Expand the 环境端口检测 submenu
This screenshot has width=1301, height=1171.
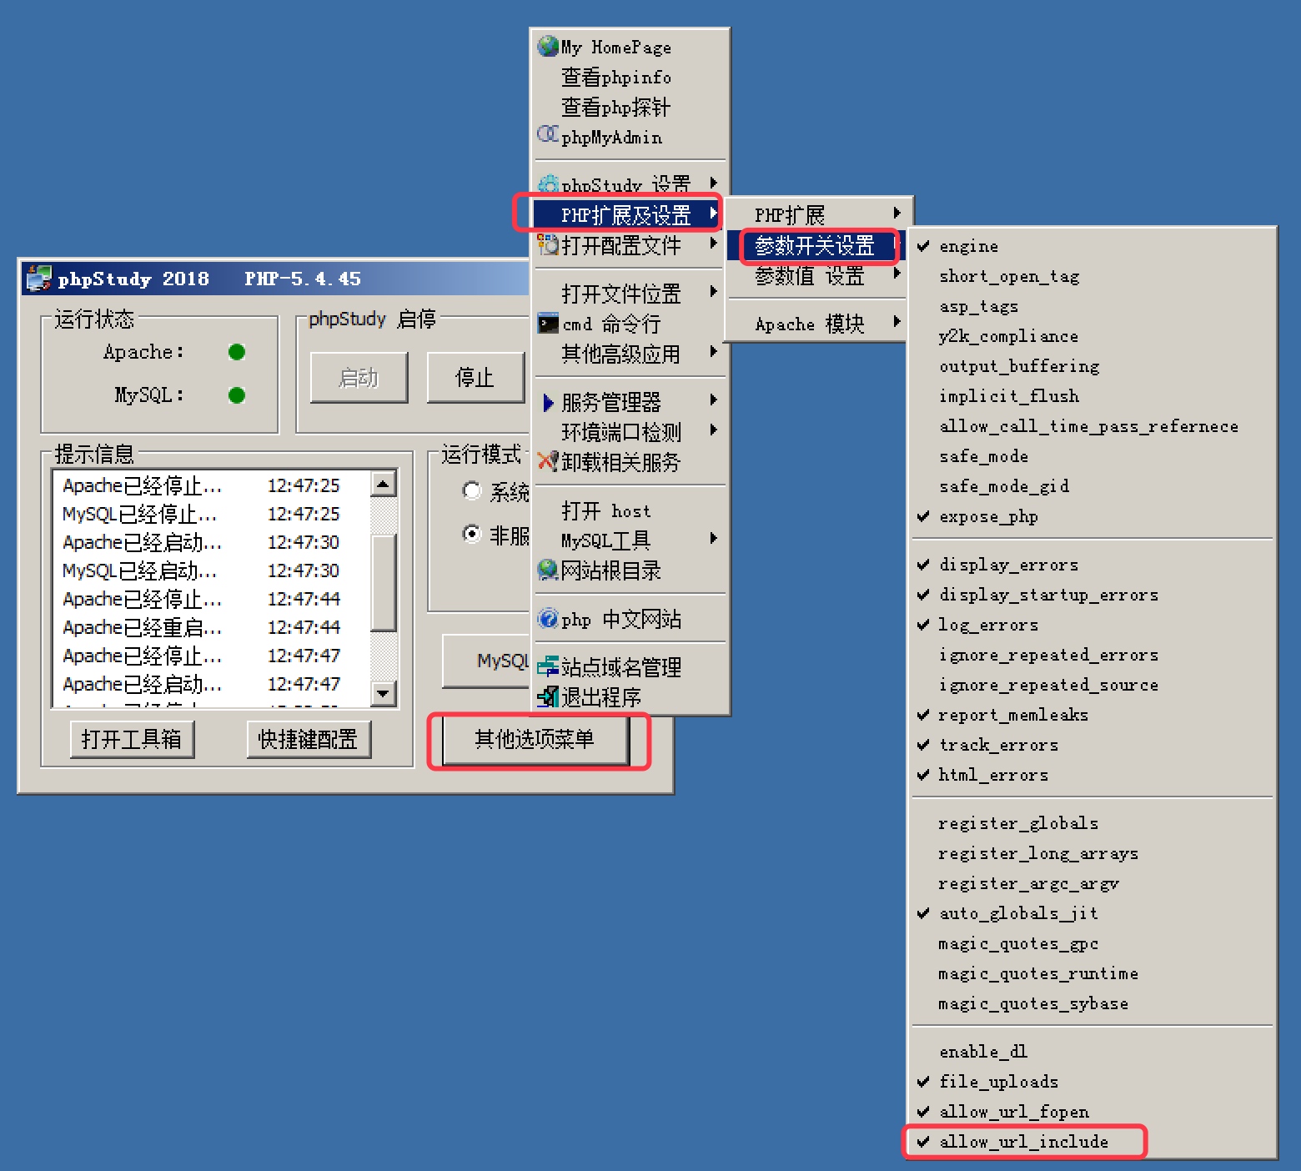628,432
